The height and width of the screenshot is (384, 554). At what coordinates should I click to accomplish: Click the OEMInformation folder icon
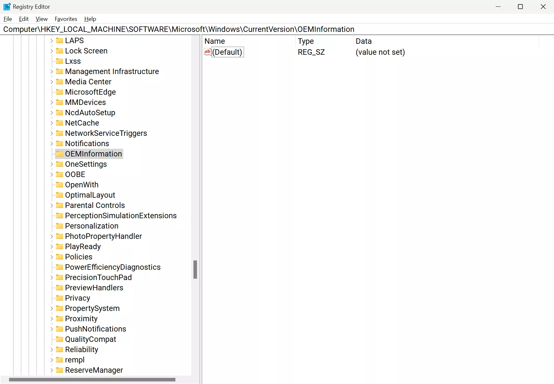coord(60,154)
